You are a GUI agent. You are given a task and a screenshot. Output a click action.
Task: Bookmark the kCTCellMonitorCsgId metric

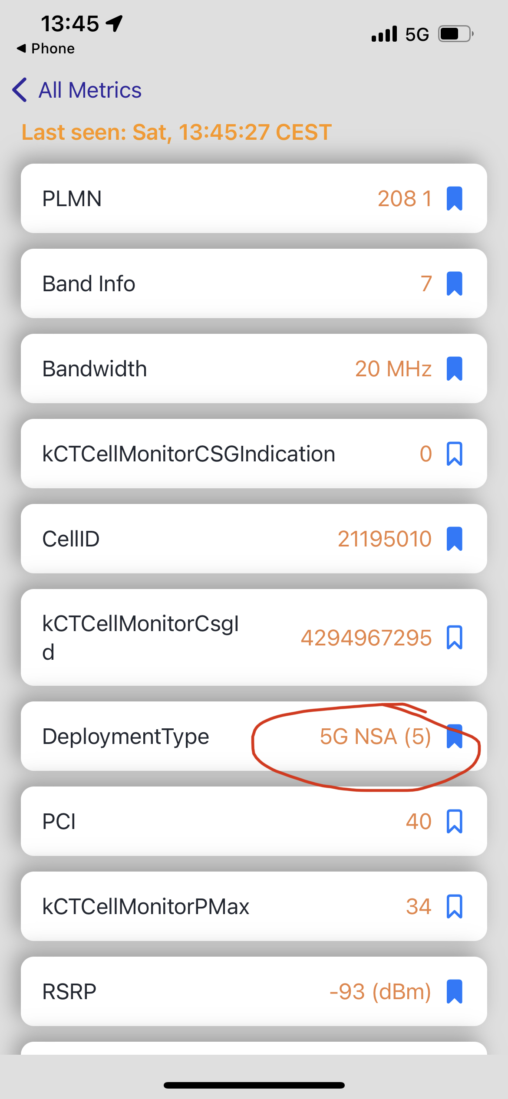click(x=454, y=638)
